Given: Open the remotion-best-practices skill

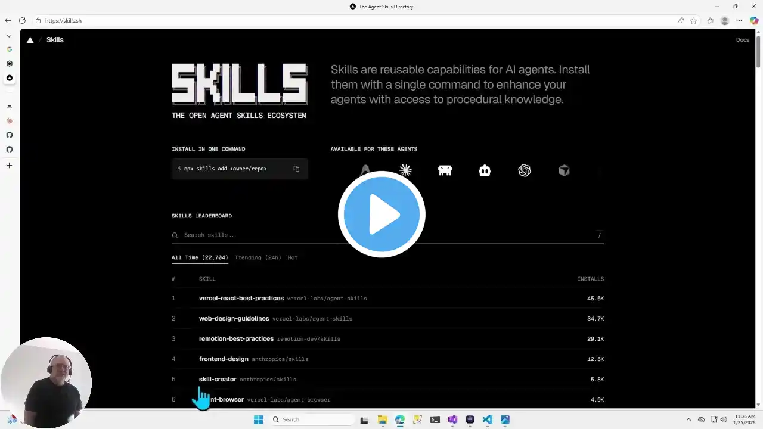Looking at the screenshot, I should pos(236,338).
